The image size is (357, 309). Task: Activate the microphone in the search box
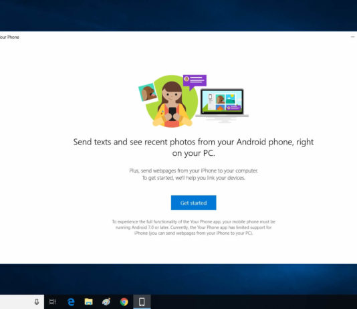[x=36, y=302]
